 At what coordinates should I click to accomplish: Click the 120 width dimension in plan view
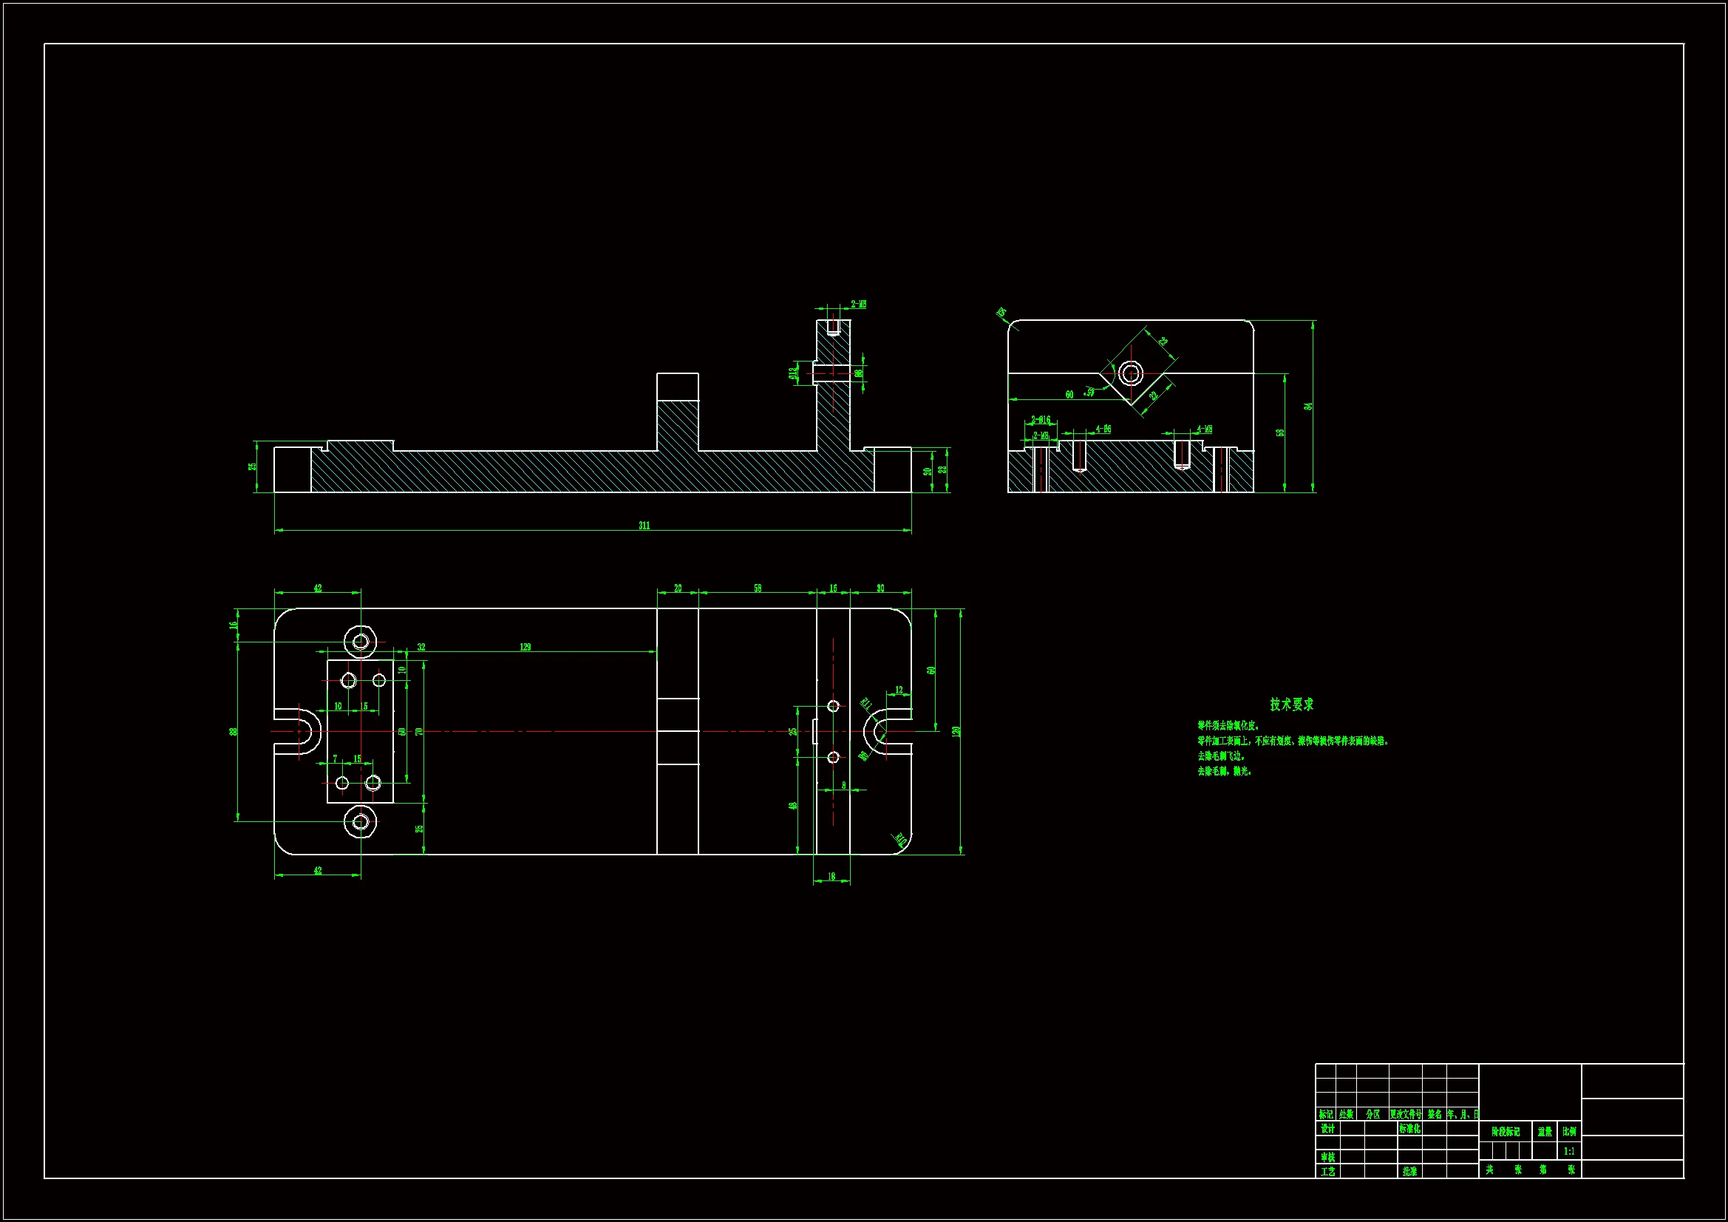[956, 731]
